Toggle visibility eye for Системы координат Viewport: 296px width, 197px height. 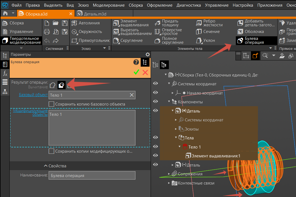(x=156, y=84)
